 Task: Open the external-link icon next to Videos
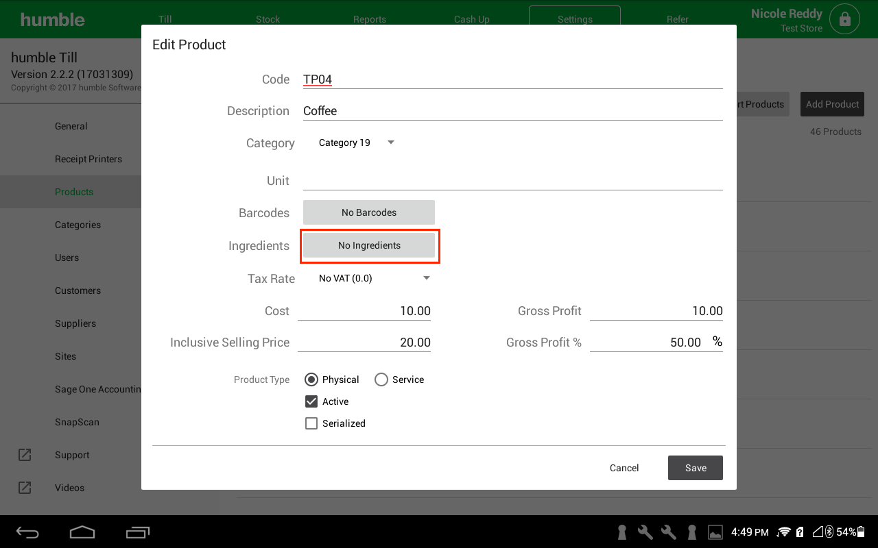pos(25,488)
